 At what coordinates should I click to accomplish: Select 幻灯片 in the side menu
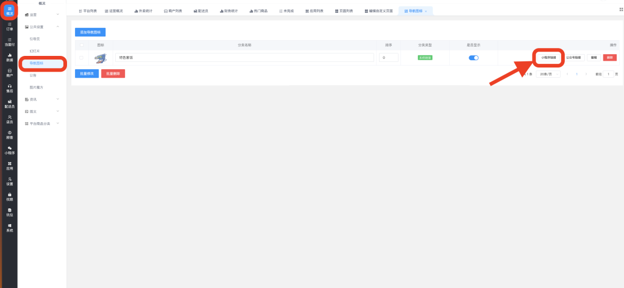coord(35,51)
